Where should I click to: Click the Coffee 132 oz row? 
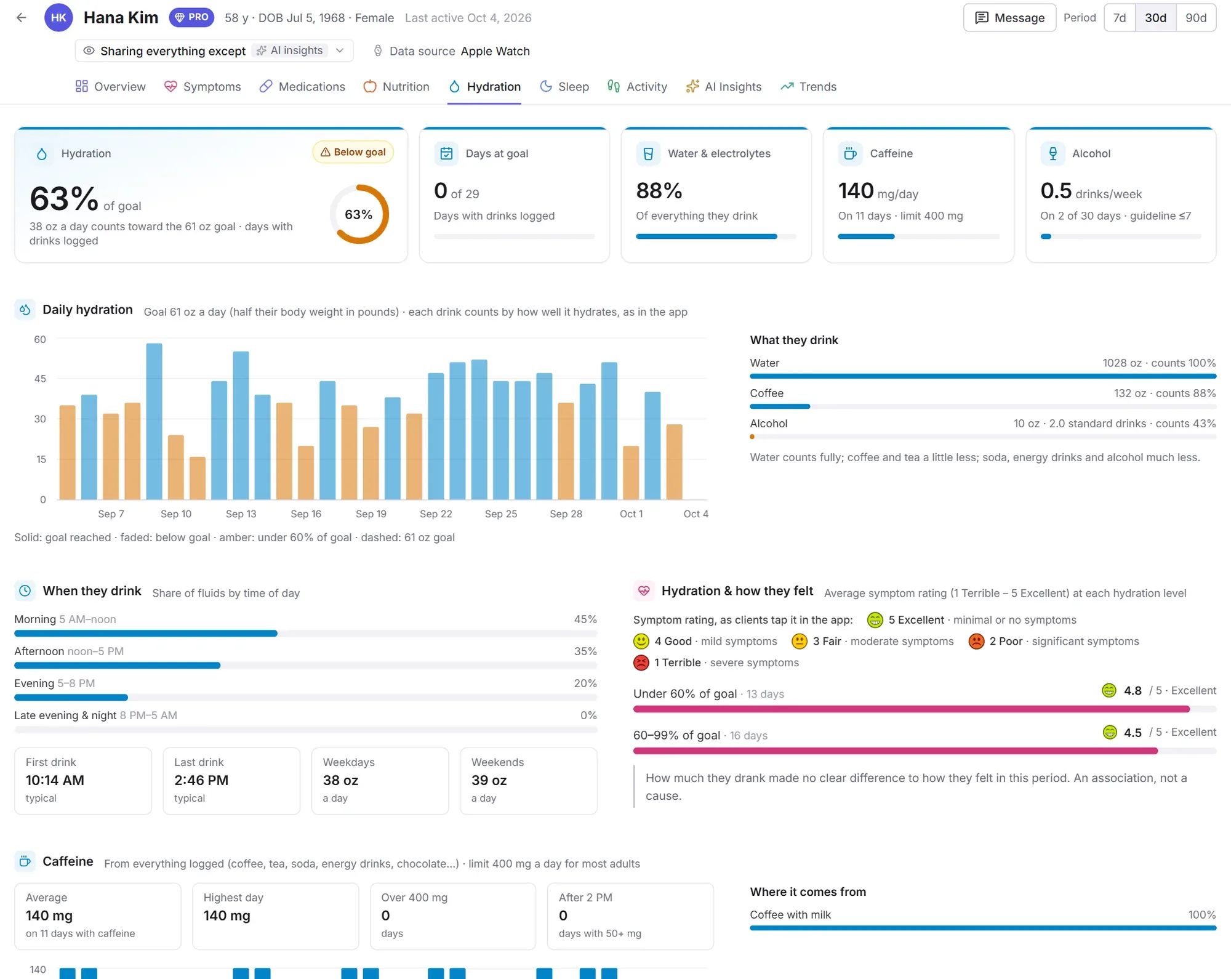pyautogui.click(x=983, y=398)
